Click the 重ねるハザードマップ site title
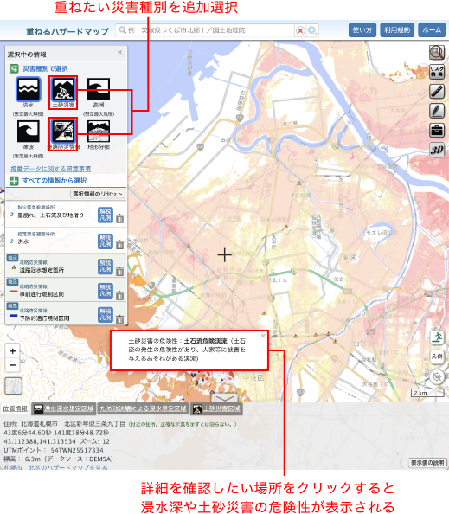Image resolution: width=449 pixels, height=514 pixels. coord(67,31)
